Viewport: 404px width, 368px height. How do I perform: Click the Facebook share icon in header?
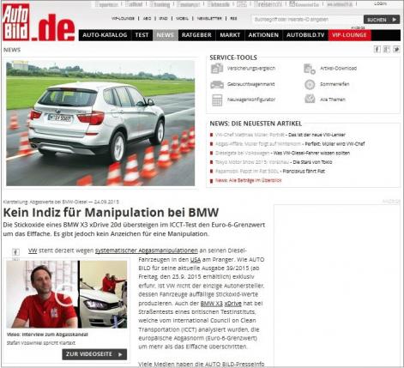(x=377, y=49)
